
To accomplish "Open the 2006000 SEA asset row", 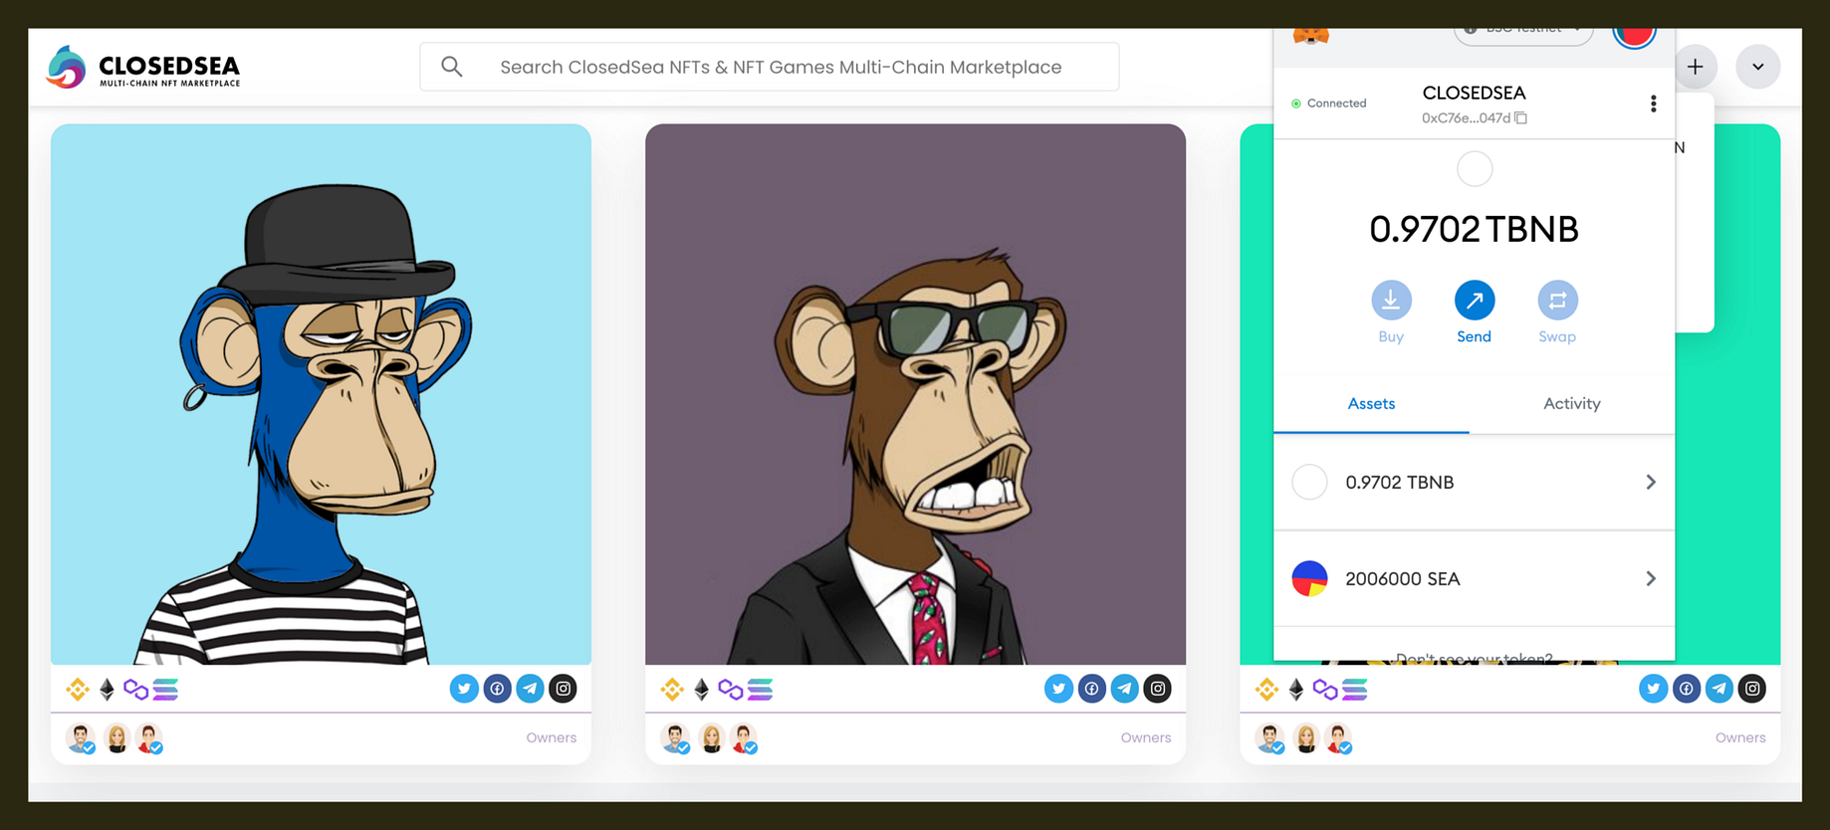I will click(1474, 578).
